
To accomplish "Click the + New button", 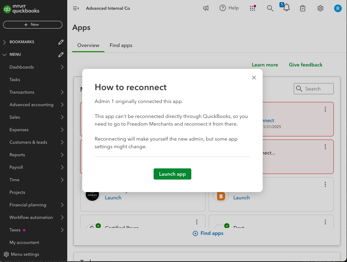I will coord(33,25).
